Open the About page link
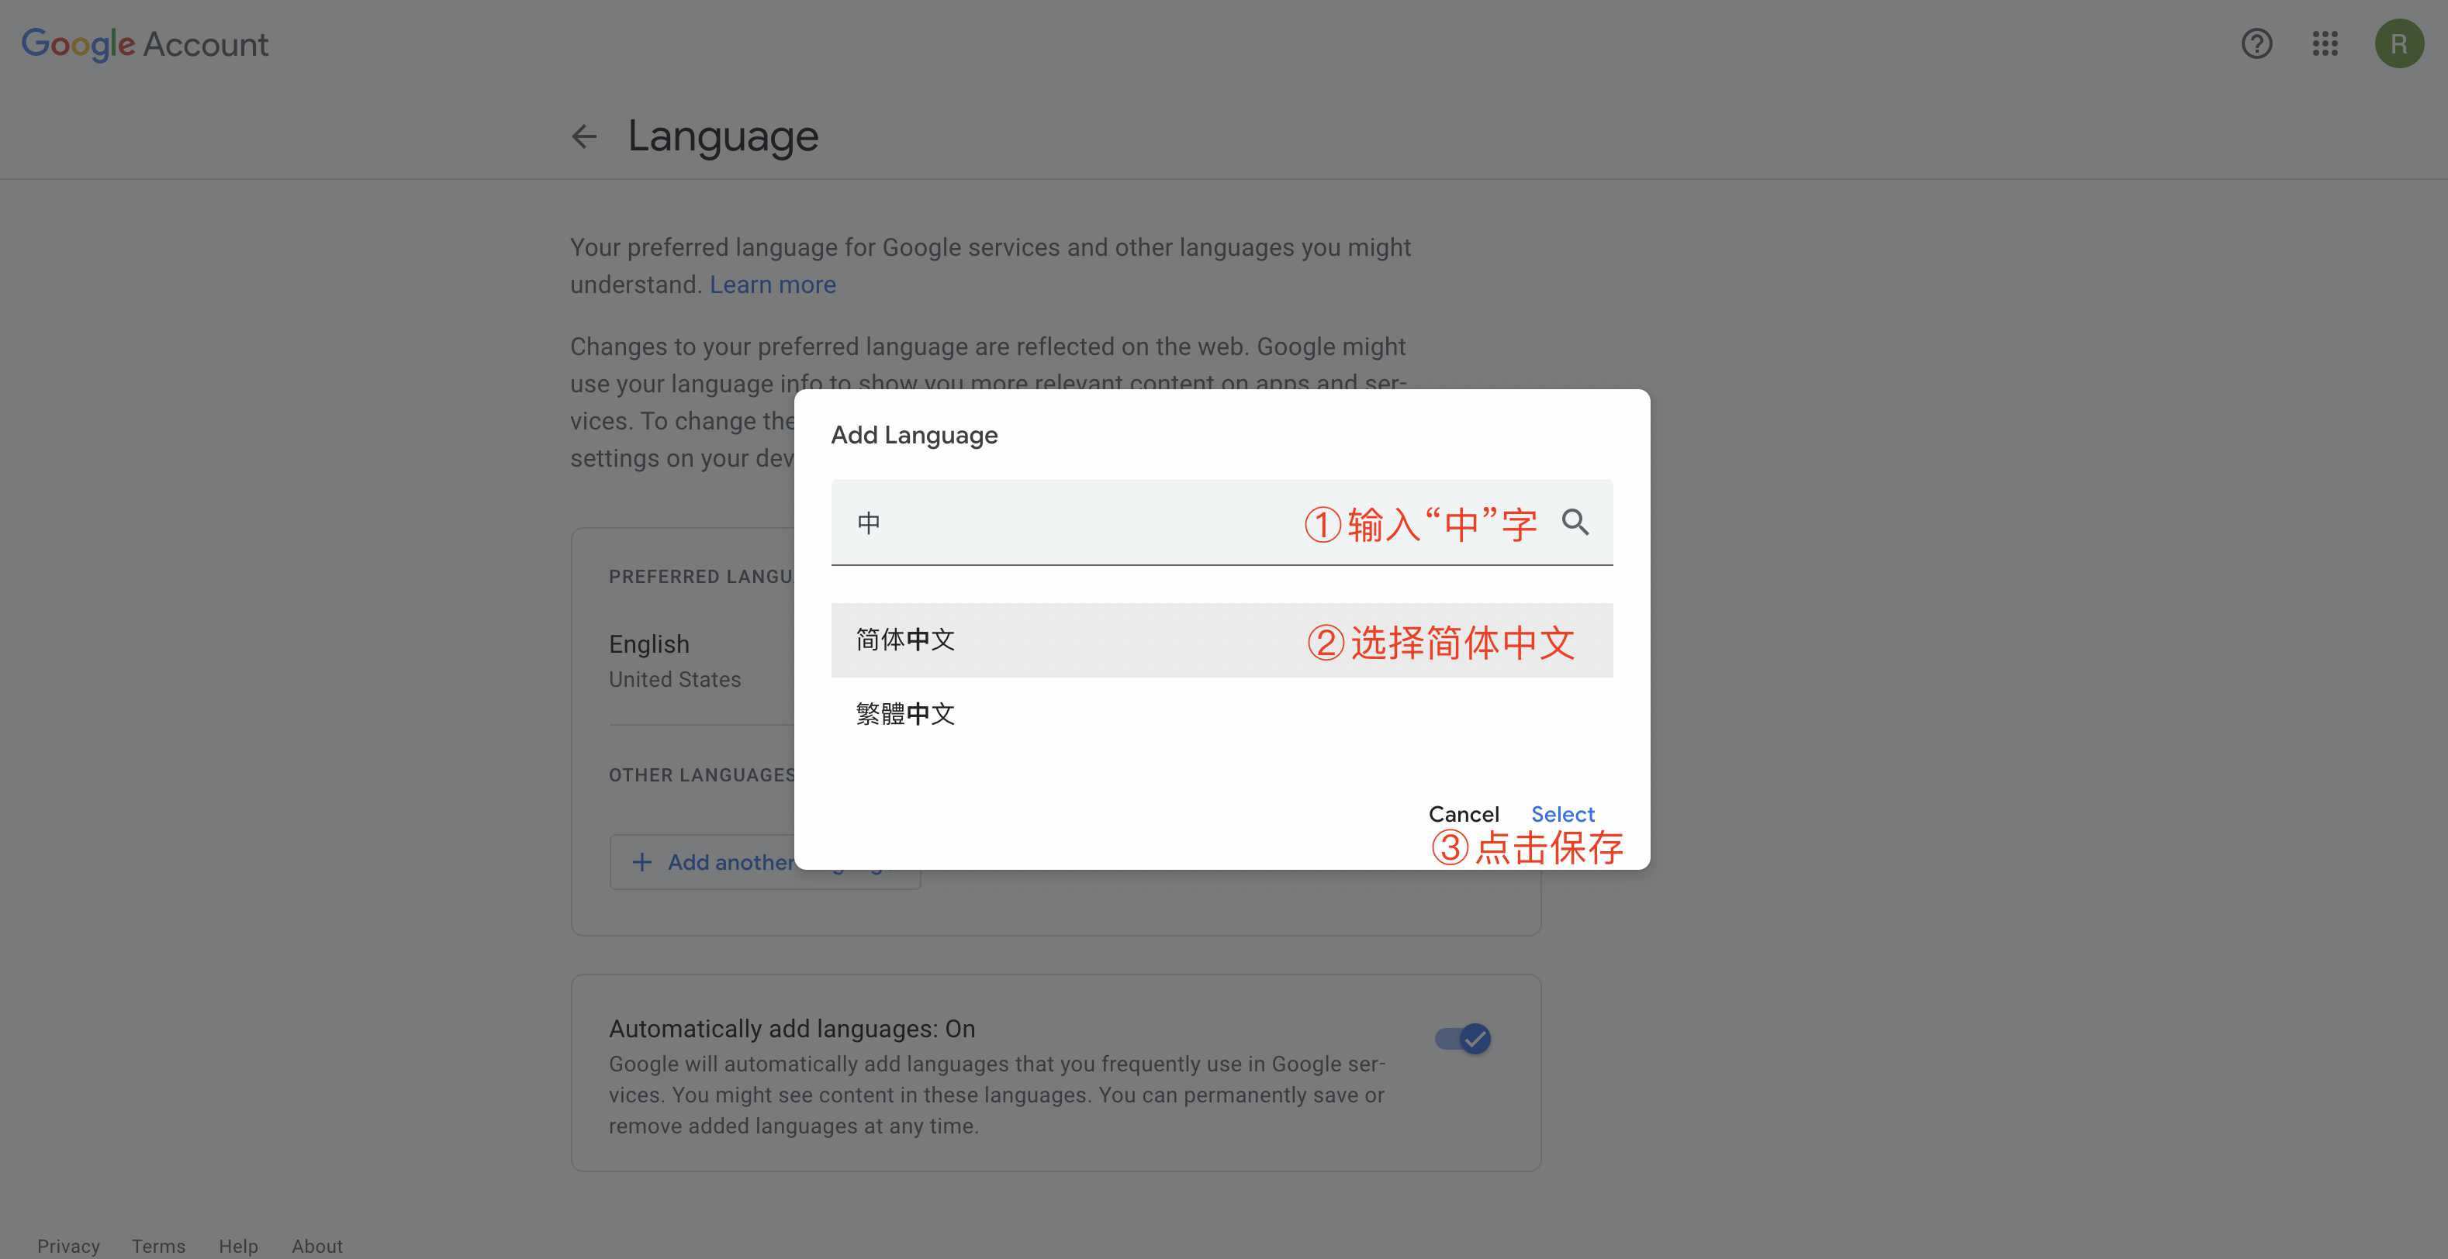Screen dimensions: 2448x1259 click(x=316, y=1246)
